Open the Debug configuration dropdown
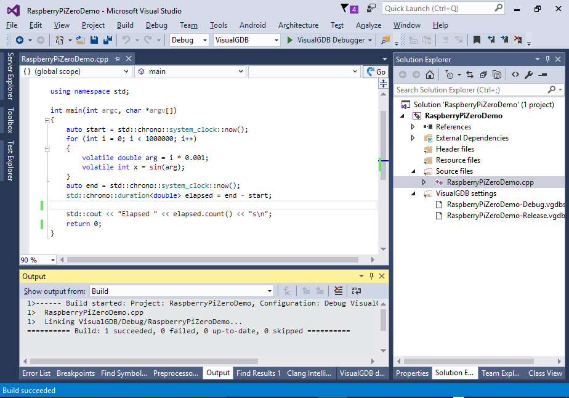Screen dimensions: 569x398 click(190, 40)
